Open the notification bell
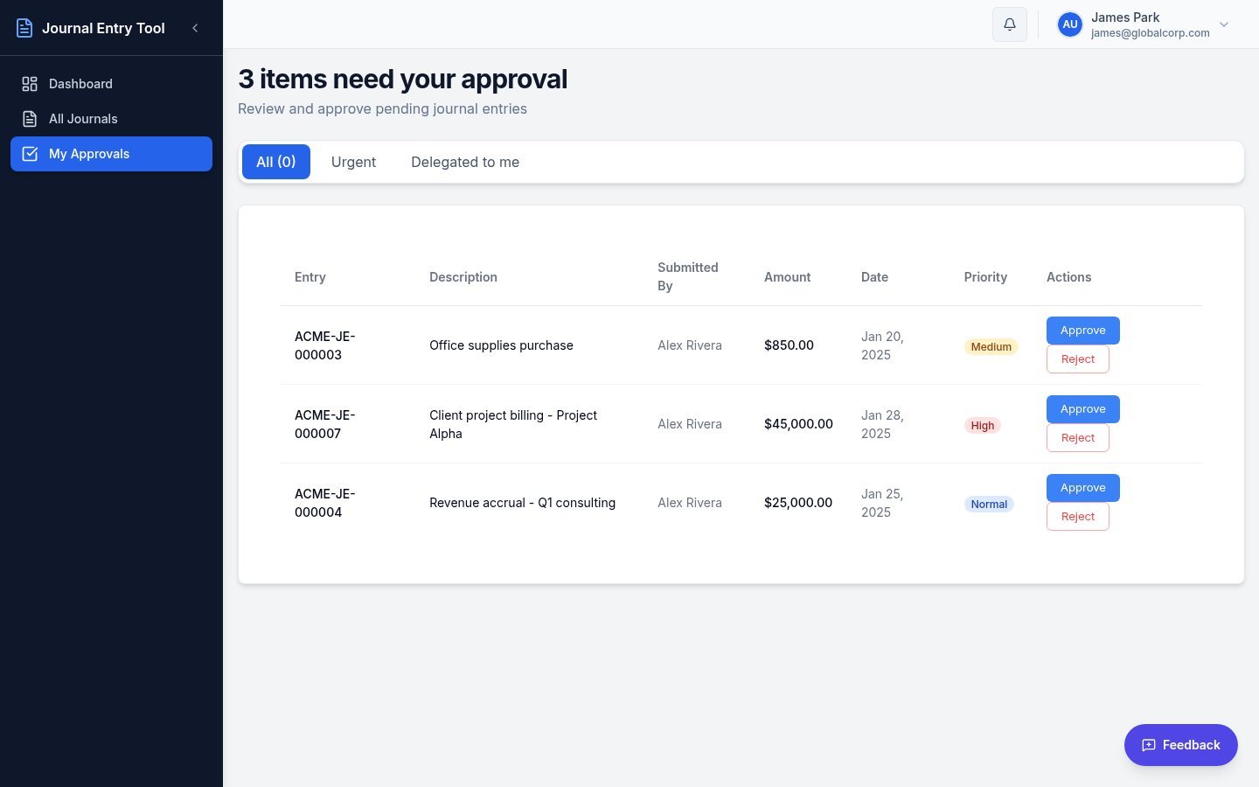The image size is (1259, 787). 1009,24
